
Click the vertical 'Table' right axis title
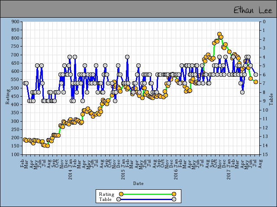(271, 100)
